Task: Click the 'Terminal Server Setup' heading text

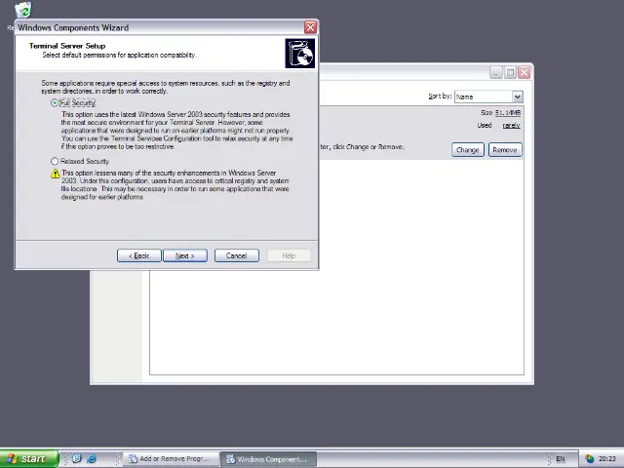Action: coord(67,46)
